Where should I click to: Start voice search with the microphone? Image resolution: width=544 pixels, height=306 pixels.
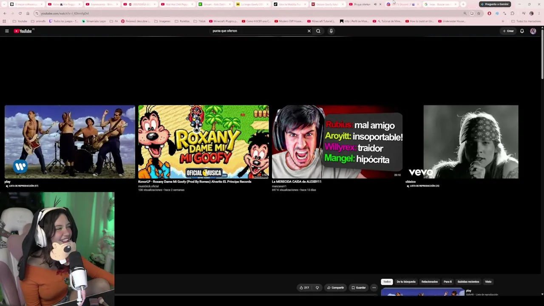[331, 31]
